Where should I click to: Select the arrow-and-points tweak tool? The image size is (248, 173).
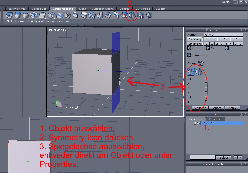(x=68, y=15)
